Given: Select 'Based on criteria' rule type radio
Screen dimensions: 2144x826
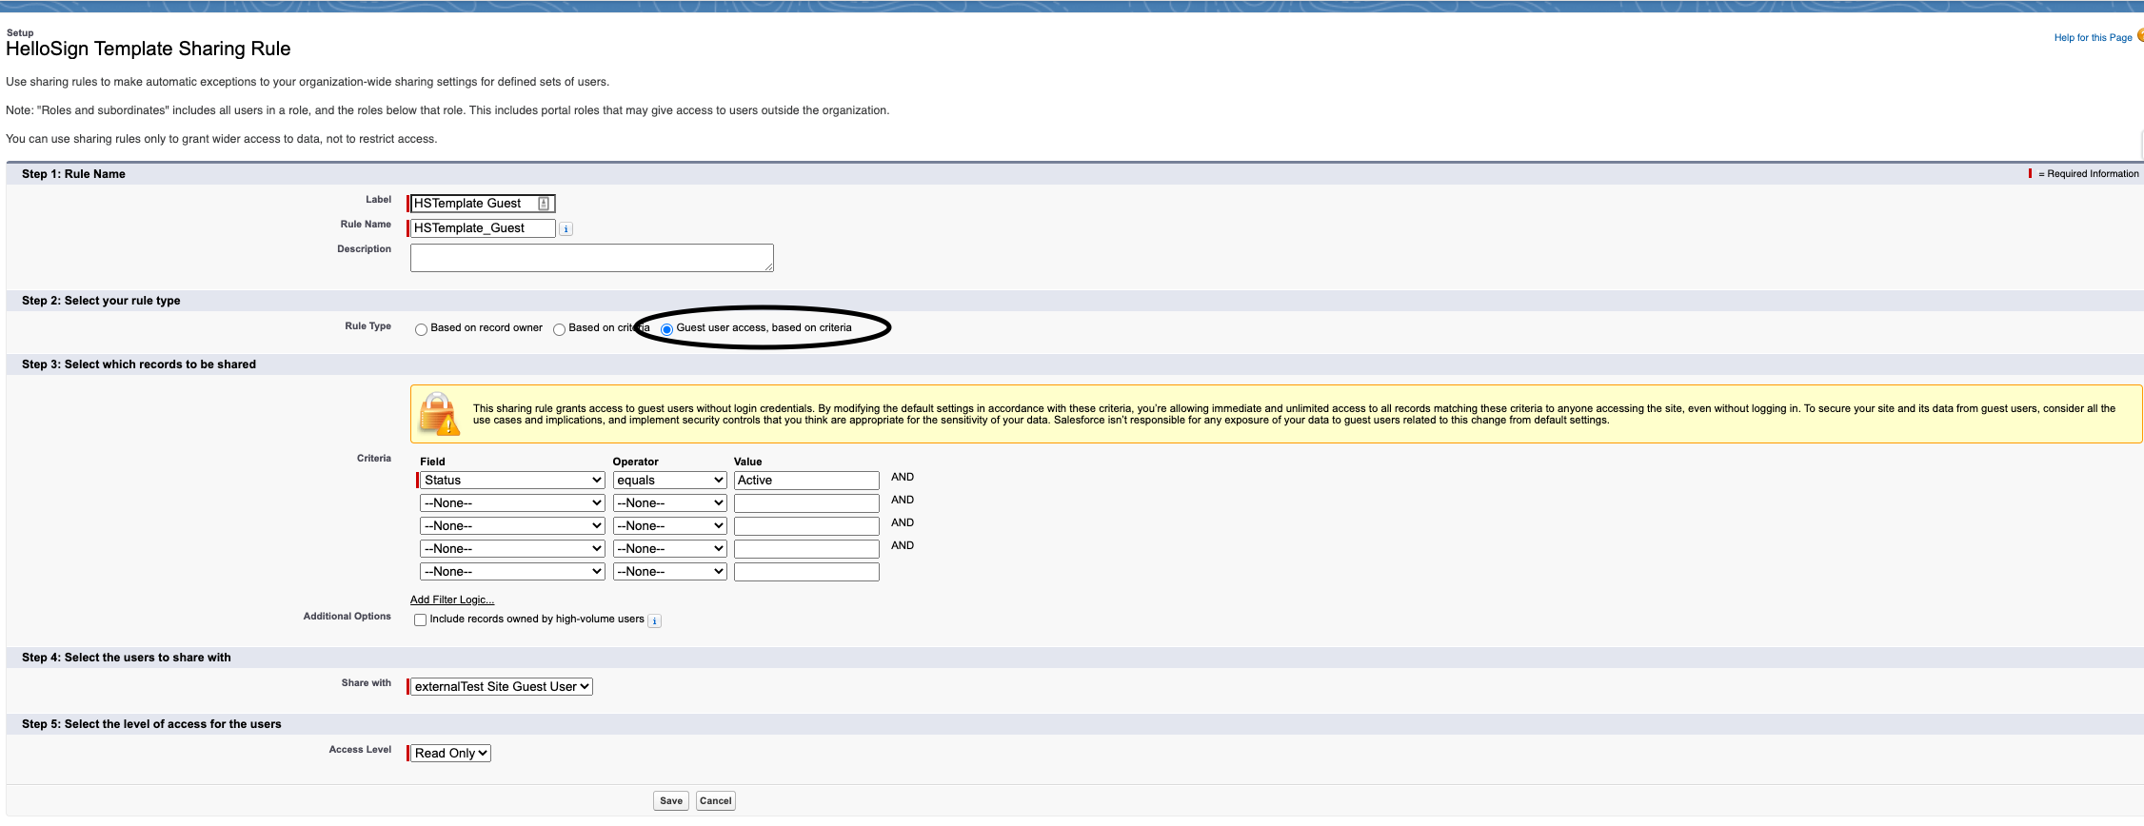Looking at the screenshot, I should tap(559, 329).
